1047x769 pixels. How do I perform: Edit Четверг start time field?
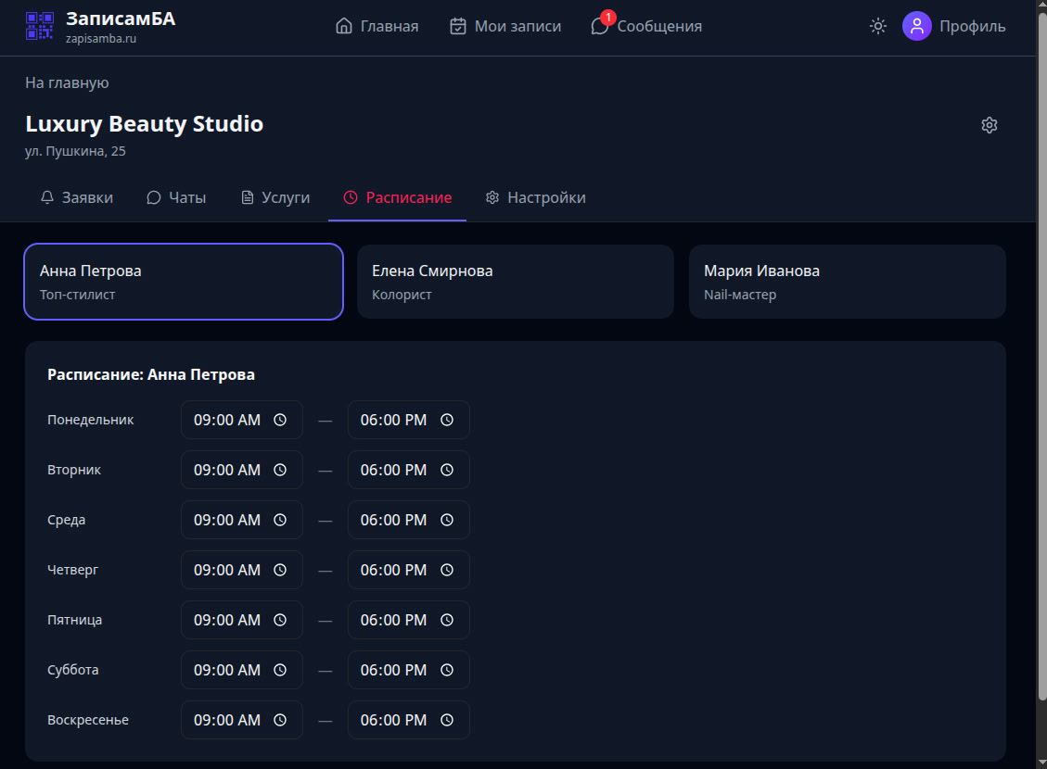242,570
